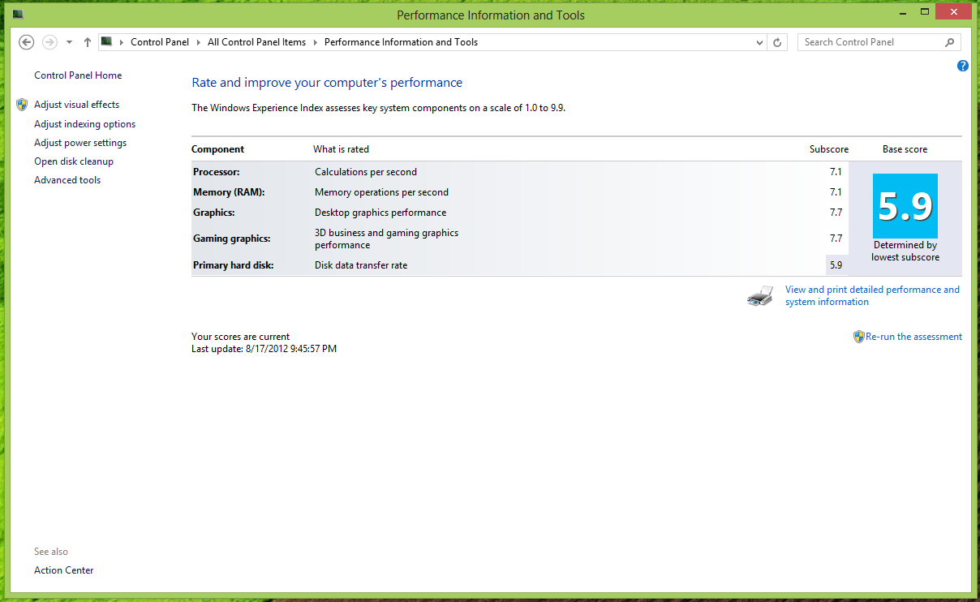The image size is (980, 602).
Task: Expand the chevron after Control Panel
Action: (x=199, y=42)
